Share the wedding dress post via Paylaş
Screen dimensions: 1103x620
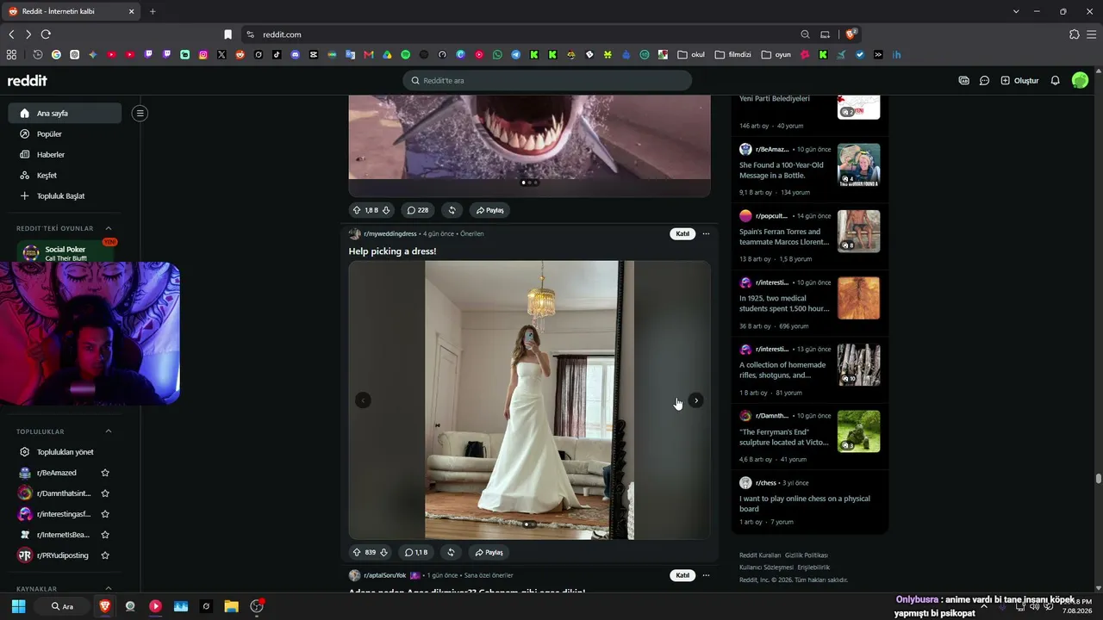click(x=489, y=552)
